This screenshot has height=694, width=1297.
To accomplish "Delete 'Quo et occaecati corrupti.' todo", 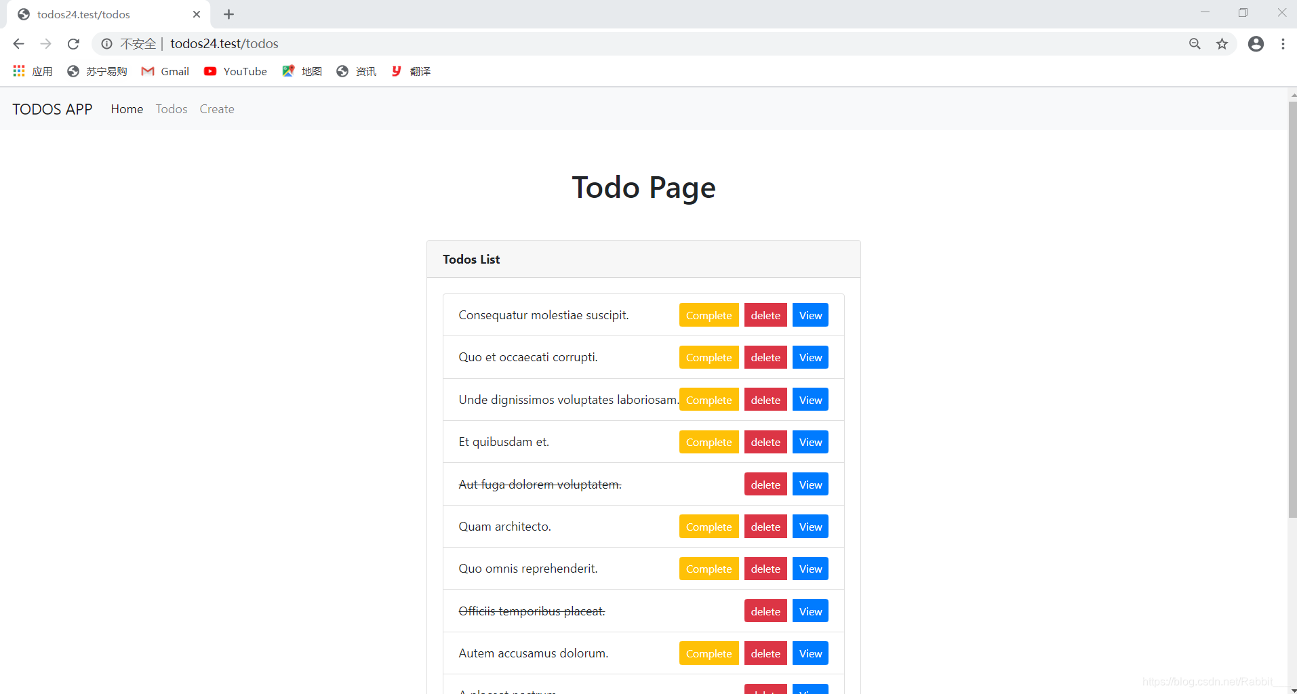I will tap(765, 357).
